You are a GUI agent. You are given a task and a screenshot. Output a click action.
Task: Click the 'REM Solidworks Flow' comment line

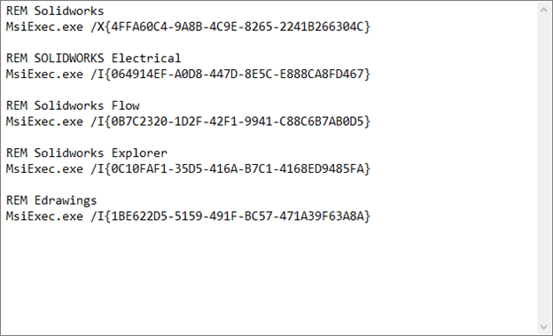pos(73,105)
